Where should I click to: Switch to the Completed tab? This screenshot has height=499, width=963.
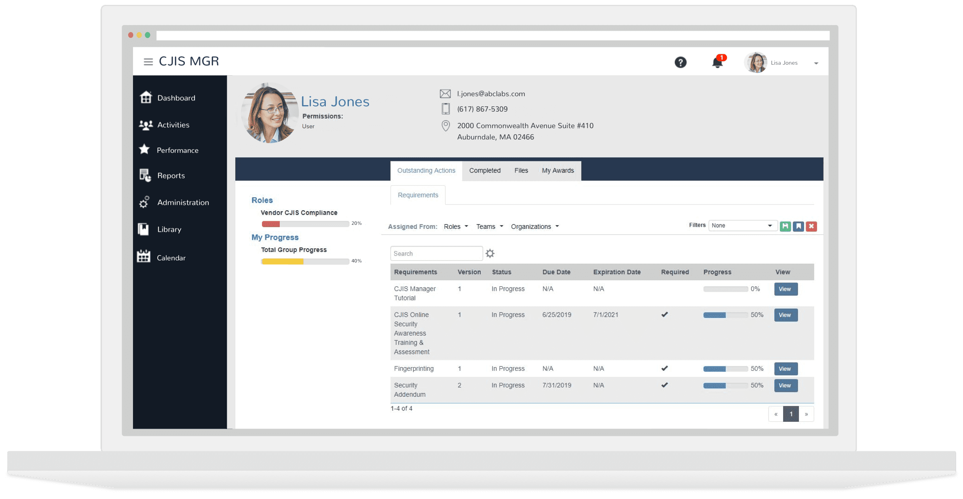(485, 171)
